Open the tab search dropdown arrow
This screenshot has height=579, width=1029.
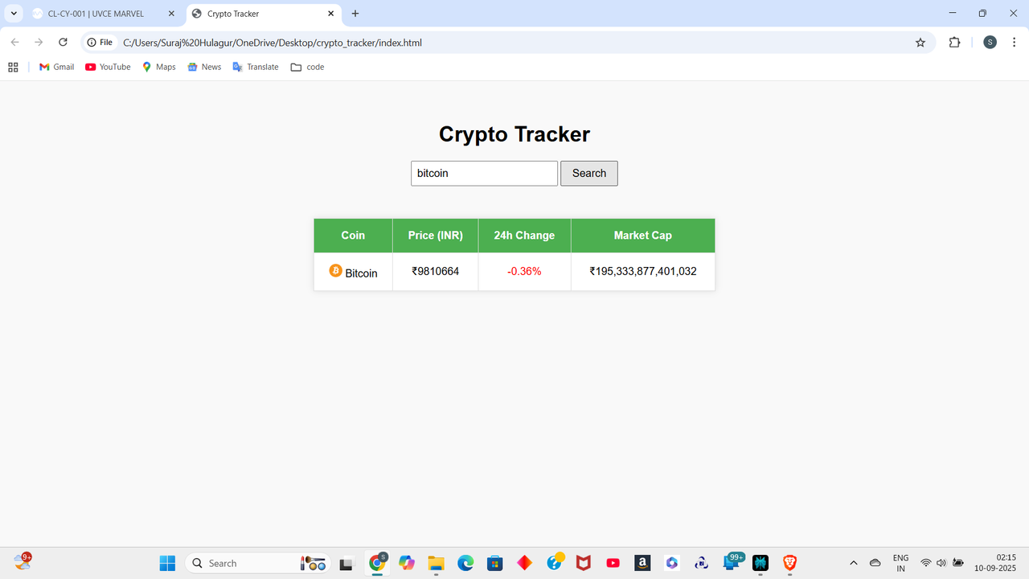pos(14,14)
